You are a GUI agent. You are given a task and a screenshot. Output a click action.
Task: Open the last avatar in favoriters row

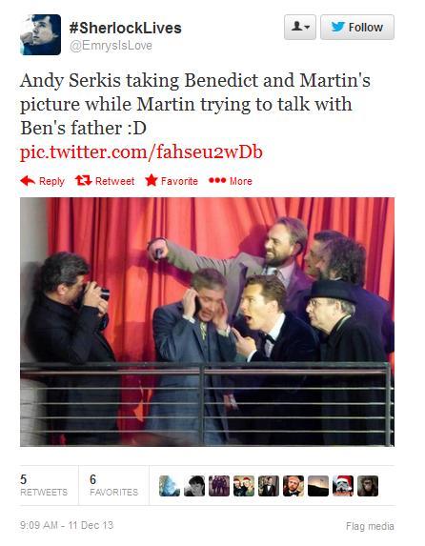[x=368, y=486]
